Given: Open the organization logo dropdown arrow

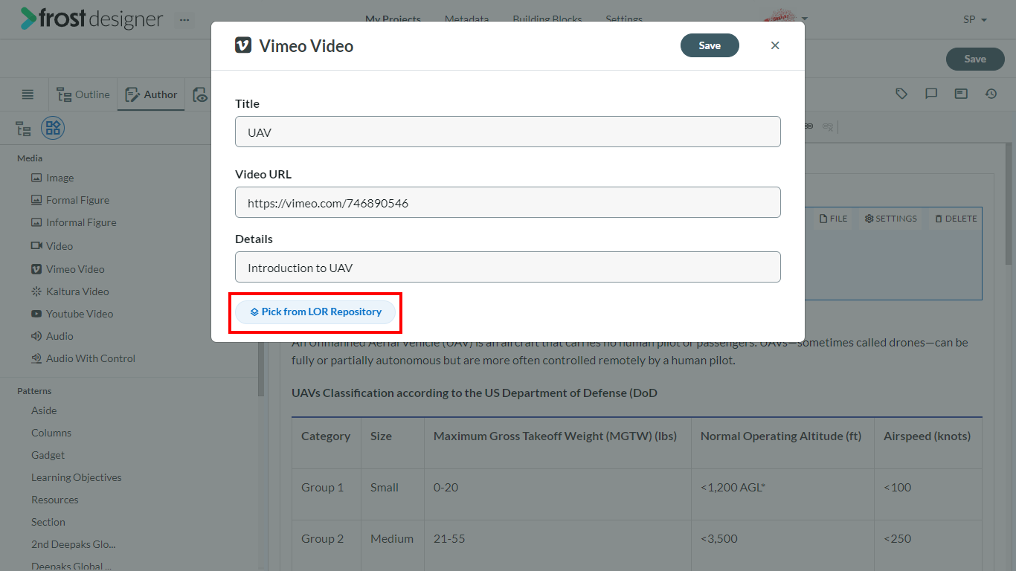Looking at the screenshot, I should tap(805, 19).
